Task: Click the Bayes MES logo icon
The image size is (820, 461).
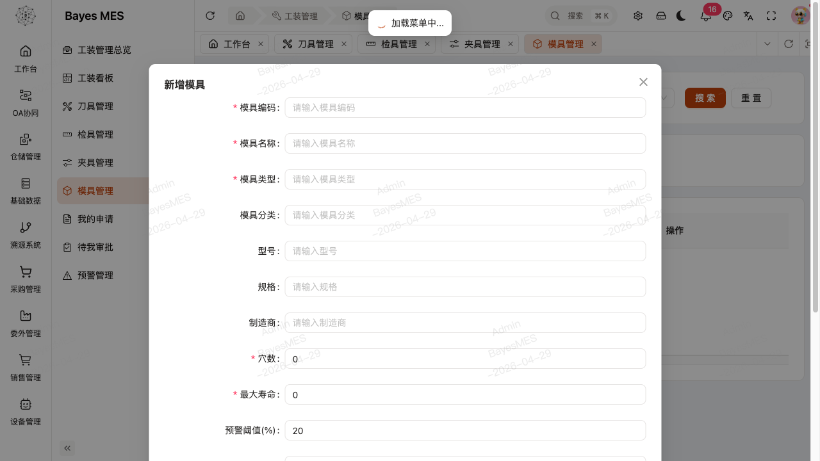Action: point(26,16)
